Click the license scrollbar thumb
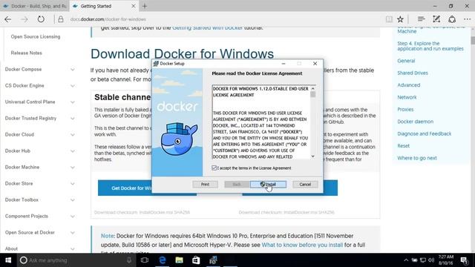The height and width of the screenshot is (267, 475). coord(313,94)
